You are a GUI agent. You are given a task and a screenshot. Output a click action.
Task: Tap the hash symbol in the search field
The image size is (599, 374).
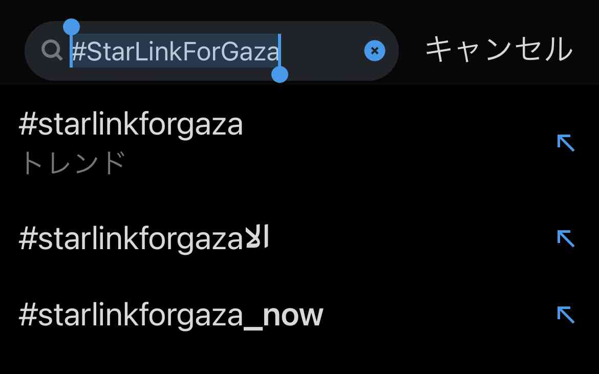[79, 52]
